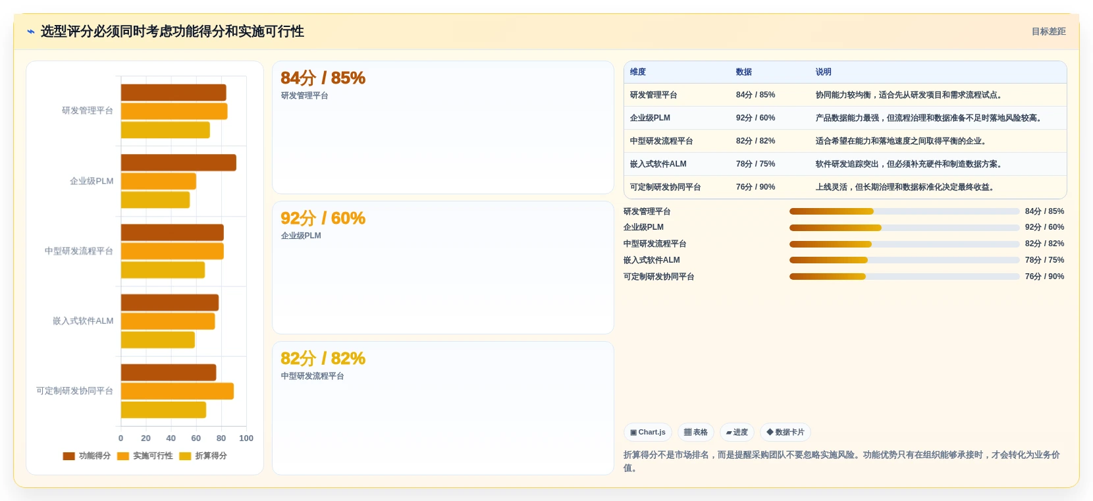Click the 功能得分 bar for 企业级PLM in chart

click(x=178, y=163)
